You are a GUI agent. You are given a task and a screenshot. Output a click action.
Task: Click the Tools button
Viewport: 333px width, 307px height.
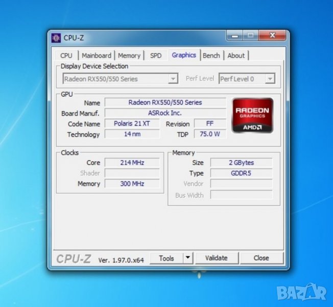click(167, 258)
